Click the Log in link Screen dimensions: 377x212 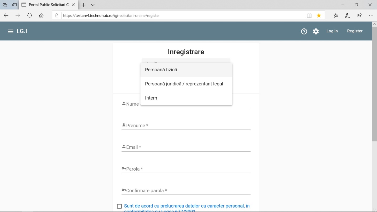(x=332, y=31)
